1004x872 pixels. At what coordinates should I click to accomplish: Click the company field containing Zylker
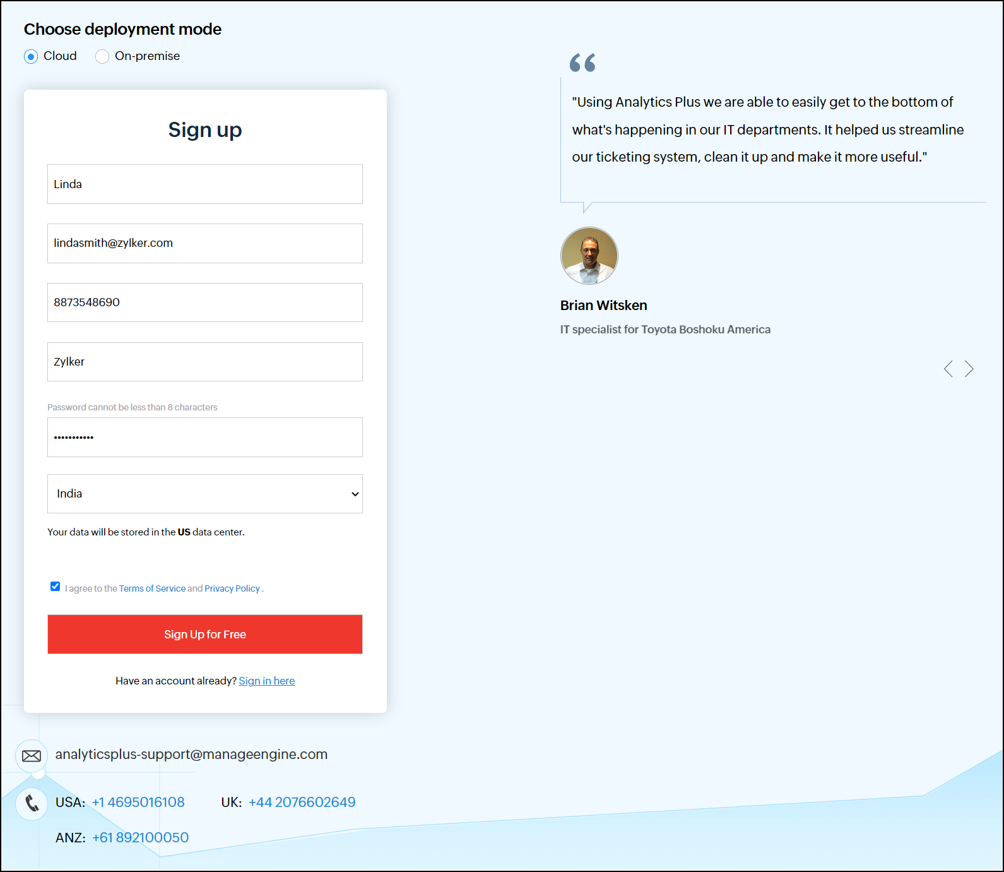tap(205, 362)
